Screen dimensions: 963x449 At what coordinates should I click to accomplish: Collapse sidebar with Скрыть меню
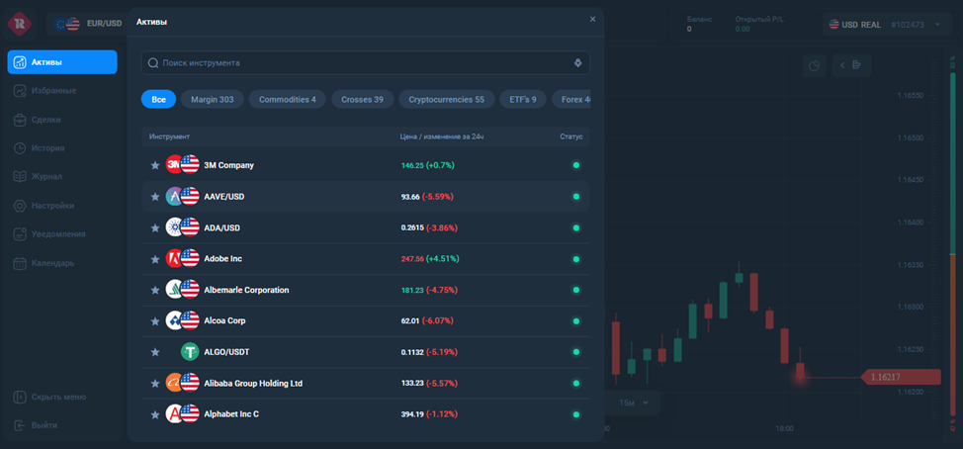click(x=50, y=397)
